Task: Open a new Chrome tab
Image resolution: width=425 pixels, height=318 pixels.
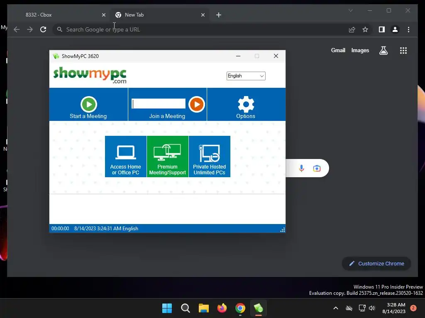Action: [x=219, y=15]
